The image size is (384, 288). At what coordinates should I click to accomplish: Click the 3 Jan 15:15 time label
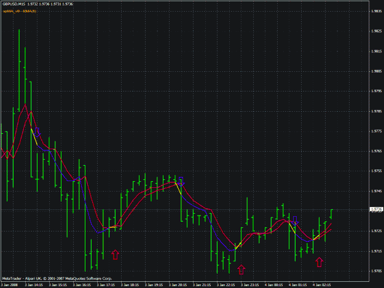click(x=58, y=285)
